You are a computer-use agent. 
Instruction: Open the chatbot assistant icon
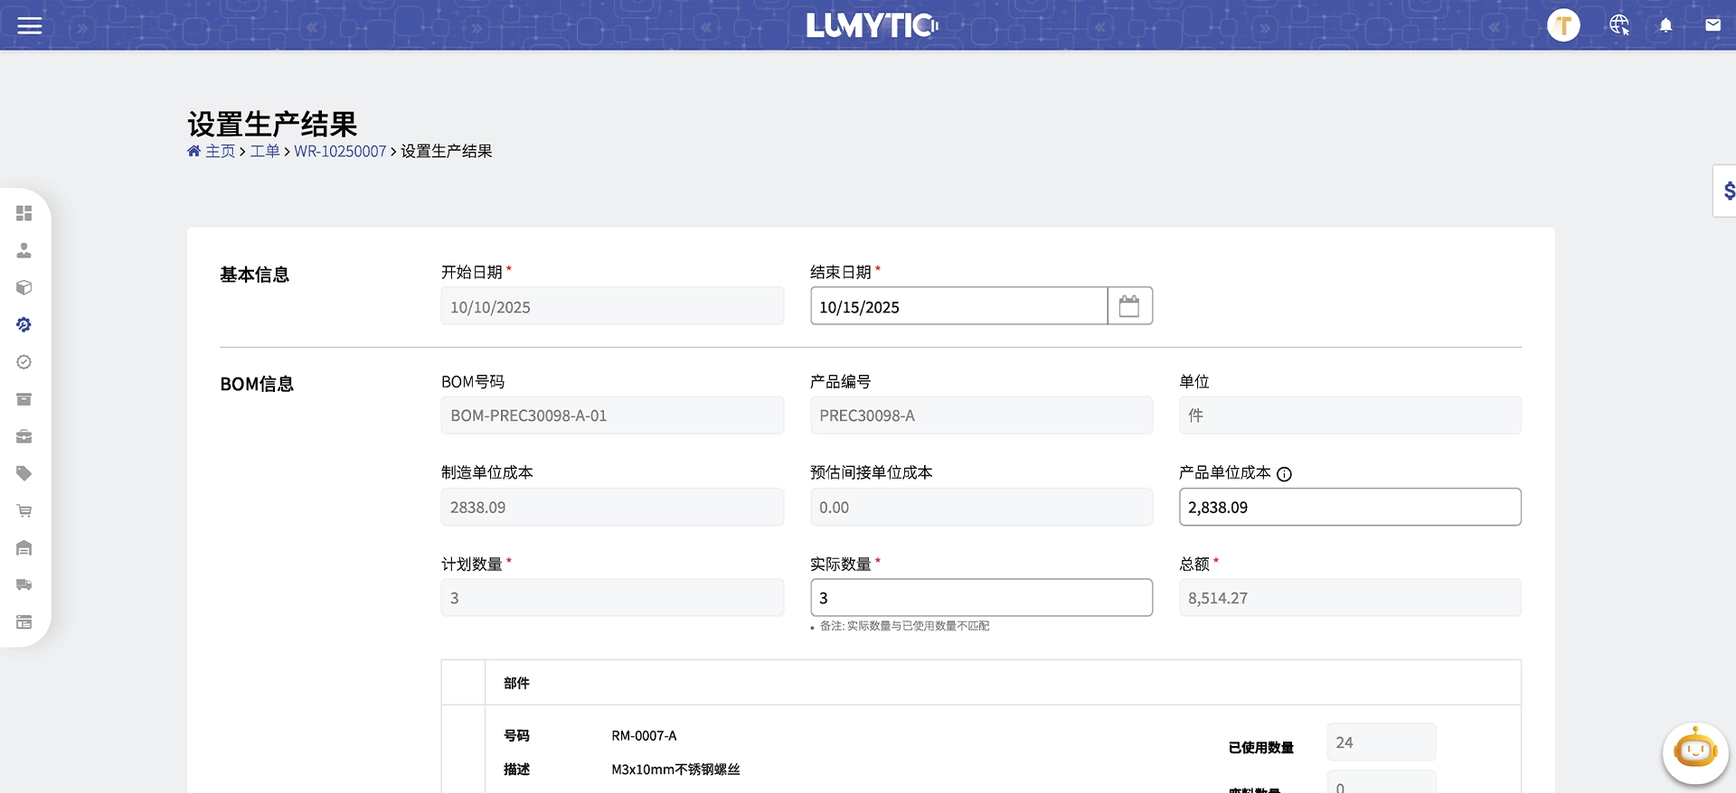click(x=1695, y=751)
